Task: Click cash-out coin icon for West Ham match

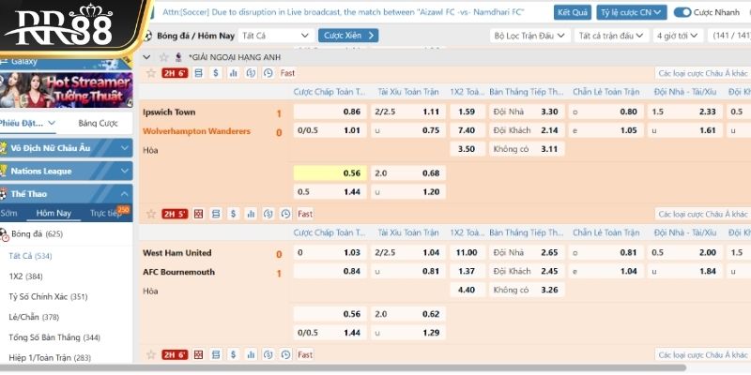Action: point(268,214)
